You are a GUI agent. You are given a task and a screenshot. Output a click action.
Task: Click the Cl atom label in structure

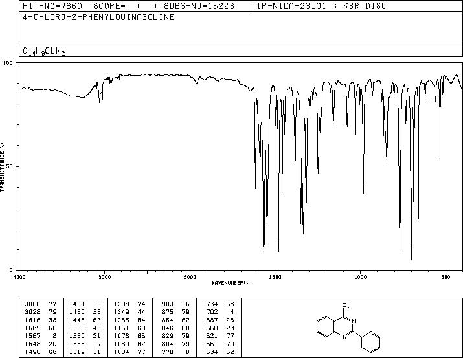[346, 305]
